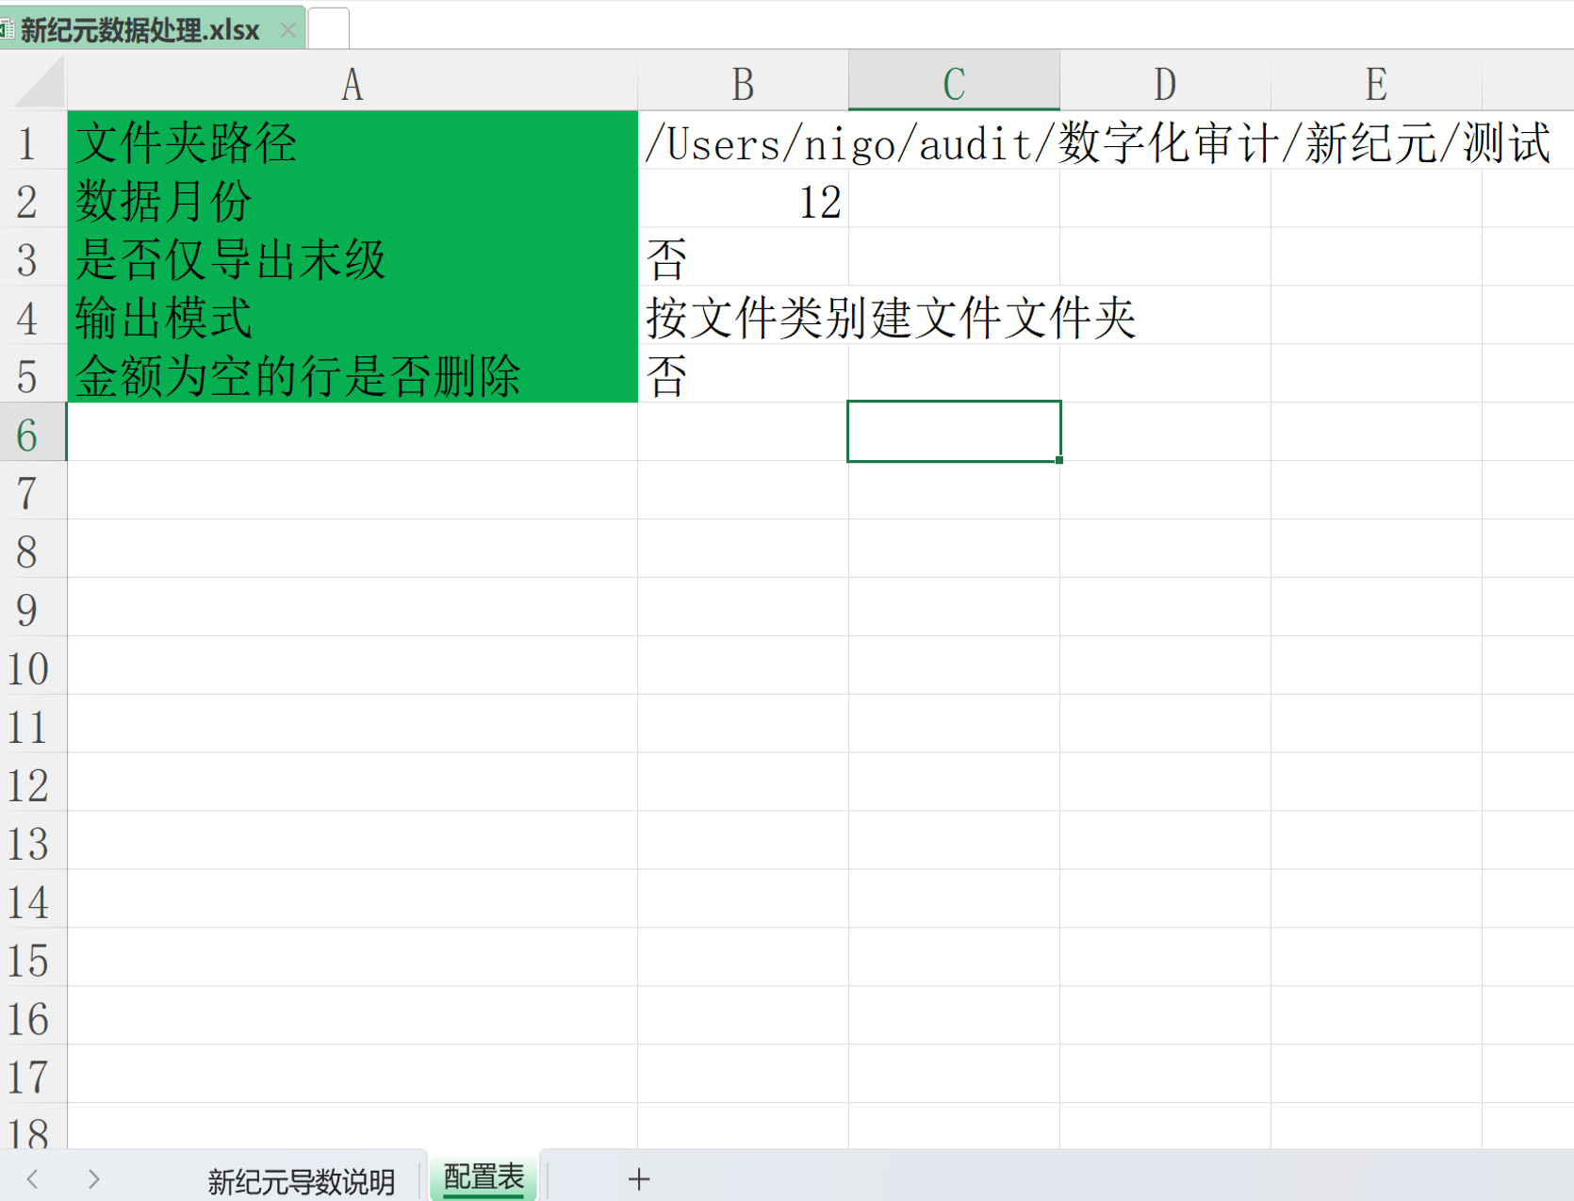Click the folder path cell with /Users/nigo
Screen dimensions: 1574x1201
click(743, 143)
